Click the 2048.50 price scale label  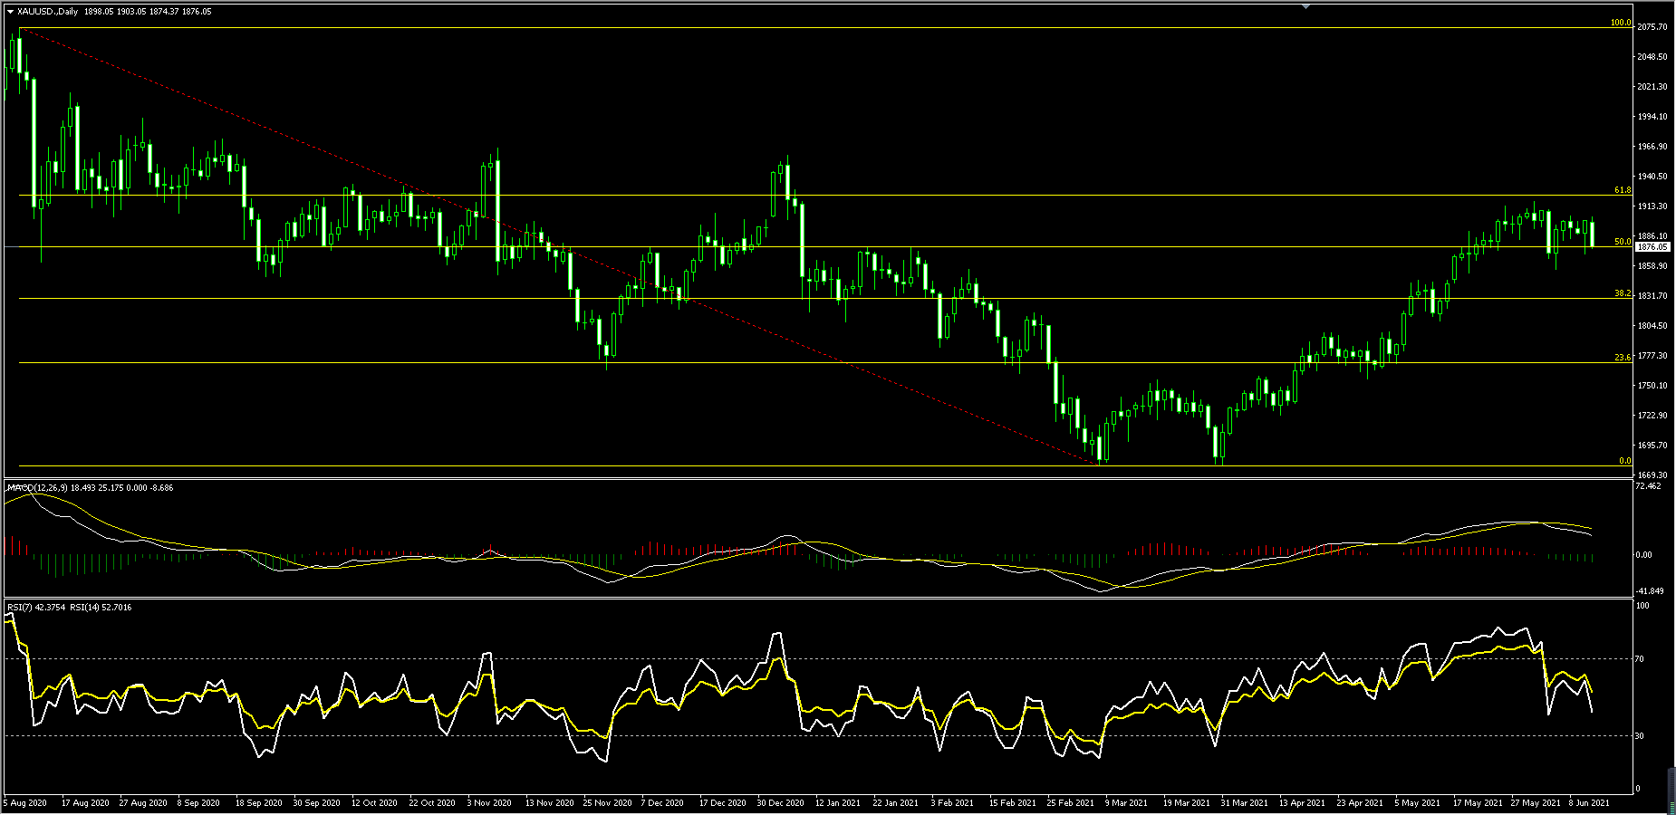[x=1653, y=57]
